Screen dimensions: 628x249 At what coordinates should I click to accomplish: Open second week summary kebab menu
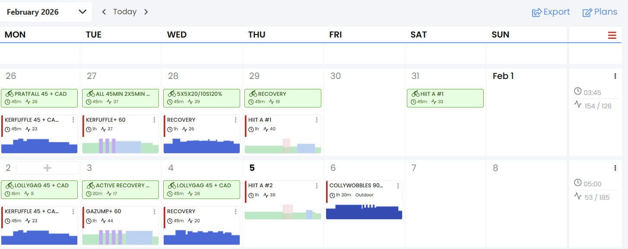(x=615, y=168)
